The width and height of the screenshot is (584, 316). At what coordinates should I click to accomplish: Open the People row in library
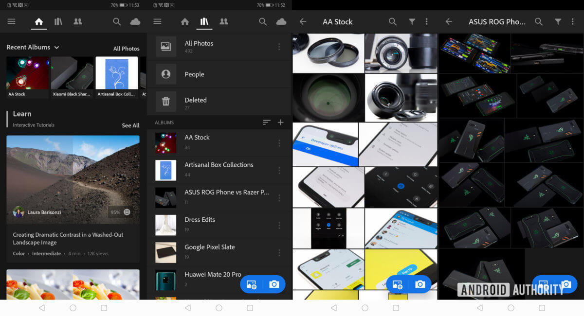coord(219,74)
